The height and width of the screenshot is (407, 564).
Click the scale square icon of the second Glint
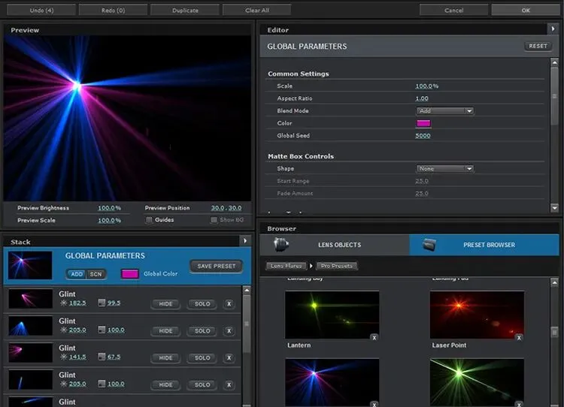pos(102,330)
